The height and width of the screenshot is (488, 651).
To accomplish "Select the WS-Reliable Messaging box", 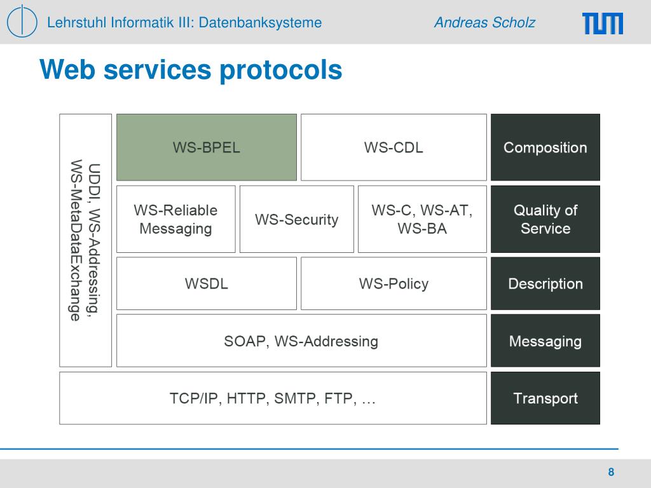I will pos(175,219).
